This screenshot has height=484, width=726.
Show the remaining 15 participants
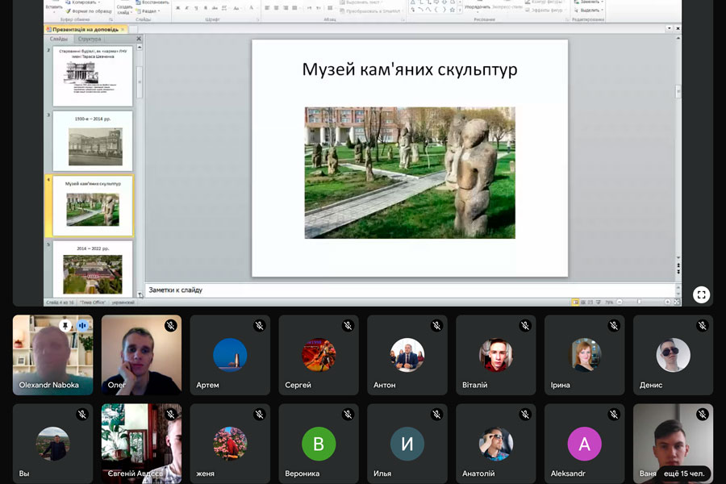coord(683,474)
